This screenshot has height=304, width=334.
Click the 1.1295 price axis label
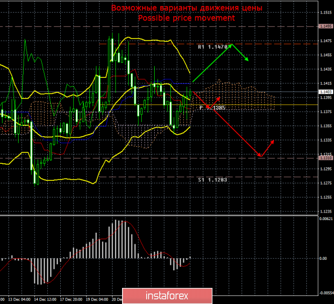326,169
